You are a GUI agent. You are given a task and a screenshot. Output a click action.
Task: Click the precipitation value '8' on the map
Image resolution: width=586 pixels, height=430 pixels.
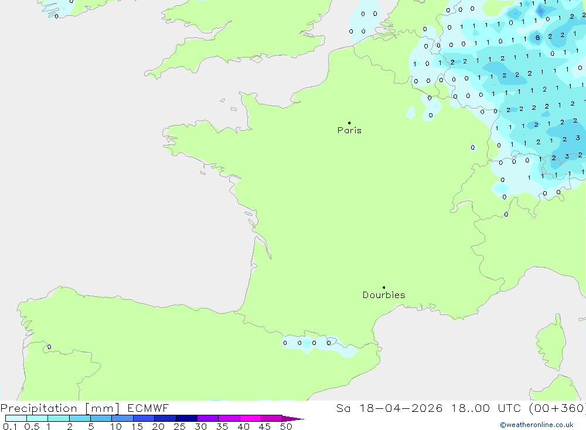[537, 38]
